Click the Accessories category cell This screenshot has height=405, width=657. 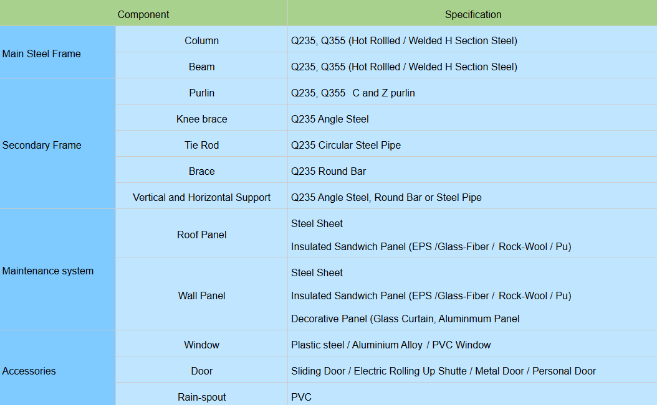29,371
